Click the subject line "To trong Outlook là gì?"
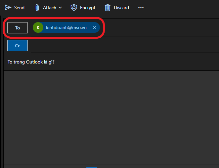 [x=31, y=62]
